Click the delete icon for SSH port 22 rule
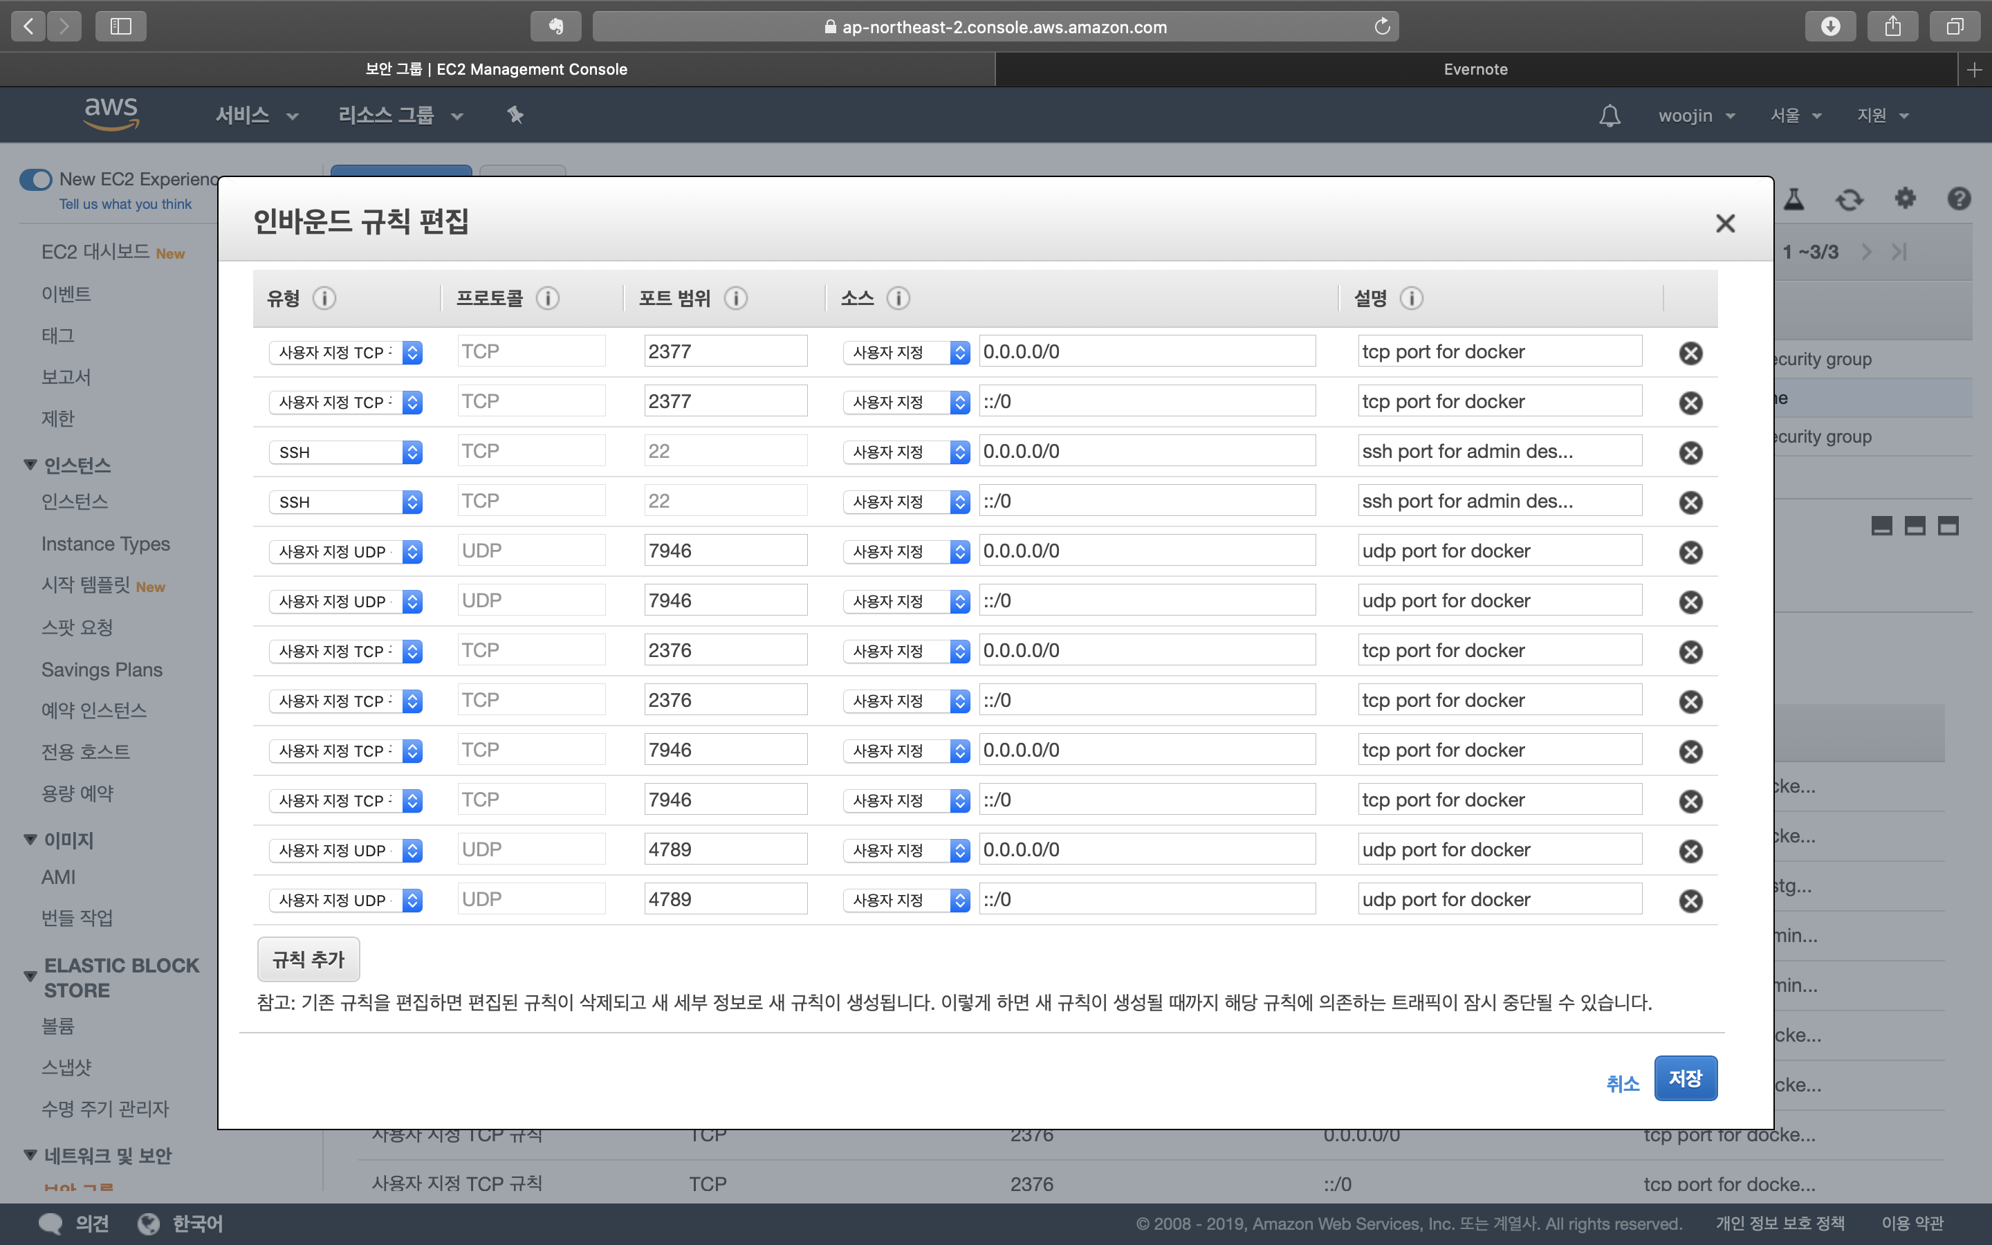 point(1691,452)
